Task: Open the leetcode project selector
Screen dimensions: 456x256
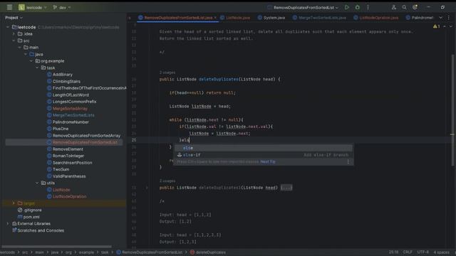Action: tap(33, 8)
